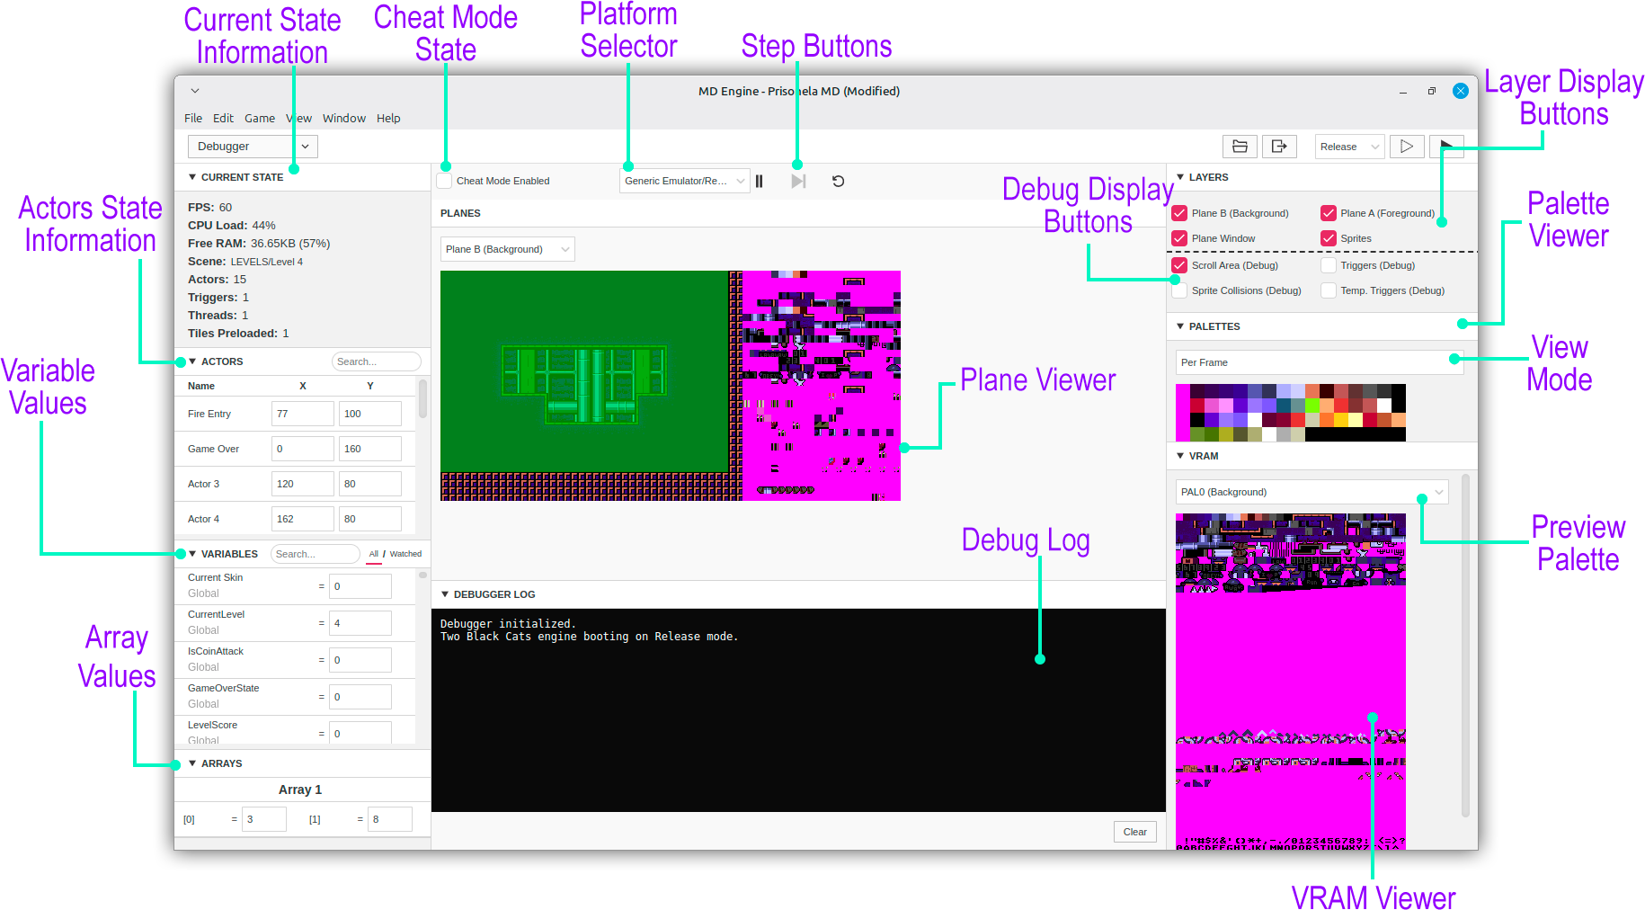This screenshot has height=910, width=1645.
Task: Click the export icon in toolbar
Action: 1279,147
